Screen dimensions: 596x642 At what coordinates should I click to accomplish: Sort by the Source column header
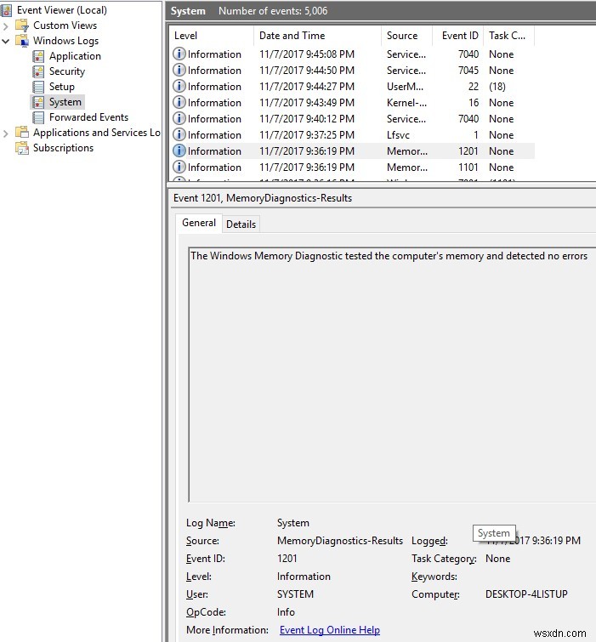tap(407, 36)
